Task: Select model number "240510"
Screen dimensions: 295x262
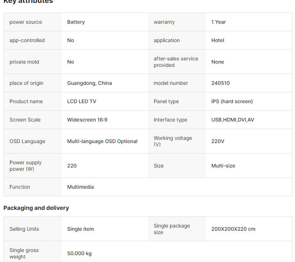Action: coord(220,83)
